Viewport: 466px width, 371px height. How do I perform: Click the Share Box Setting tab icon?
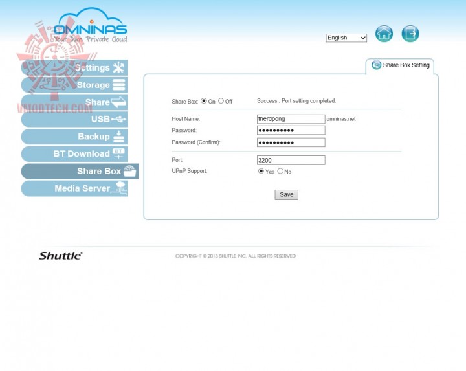(376, 65)
